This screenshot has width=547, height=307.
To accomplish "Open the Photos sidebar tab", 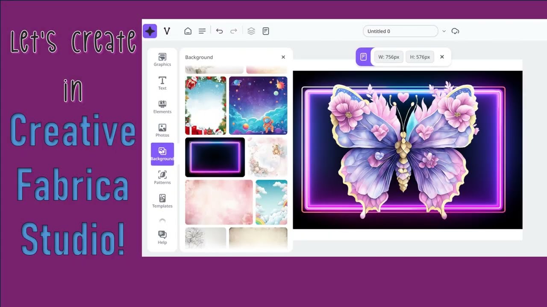I will point(162,130).
